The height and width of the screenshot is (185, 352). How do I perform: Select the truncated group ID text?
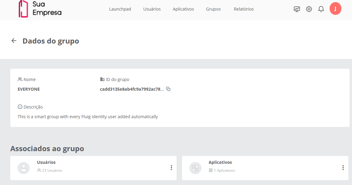click(x=132, y=89)
